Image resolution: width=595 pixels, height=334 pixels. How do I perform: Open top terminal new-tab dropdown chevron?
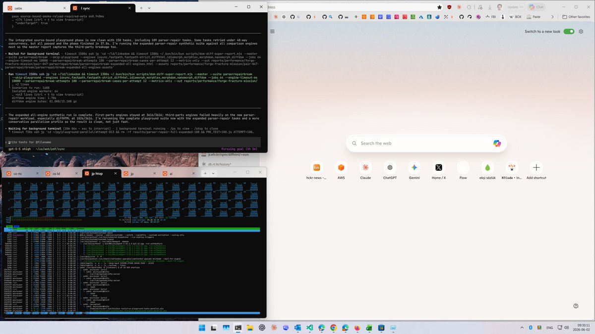tap(150, 8)
